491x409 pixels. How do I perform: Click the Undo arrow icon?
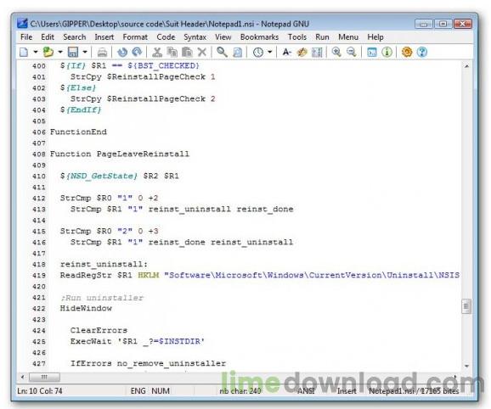[122, 52]
